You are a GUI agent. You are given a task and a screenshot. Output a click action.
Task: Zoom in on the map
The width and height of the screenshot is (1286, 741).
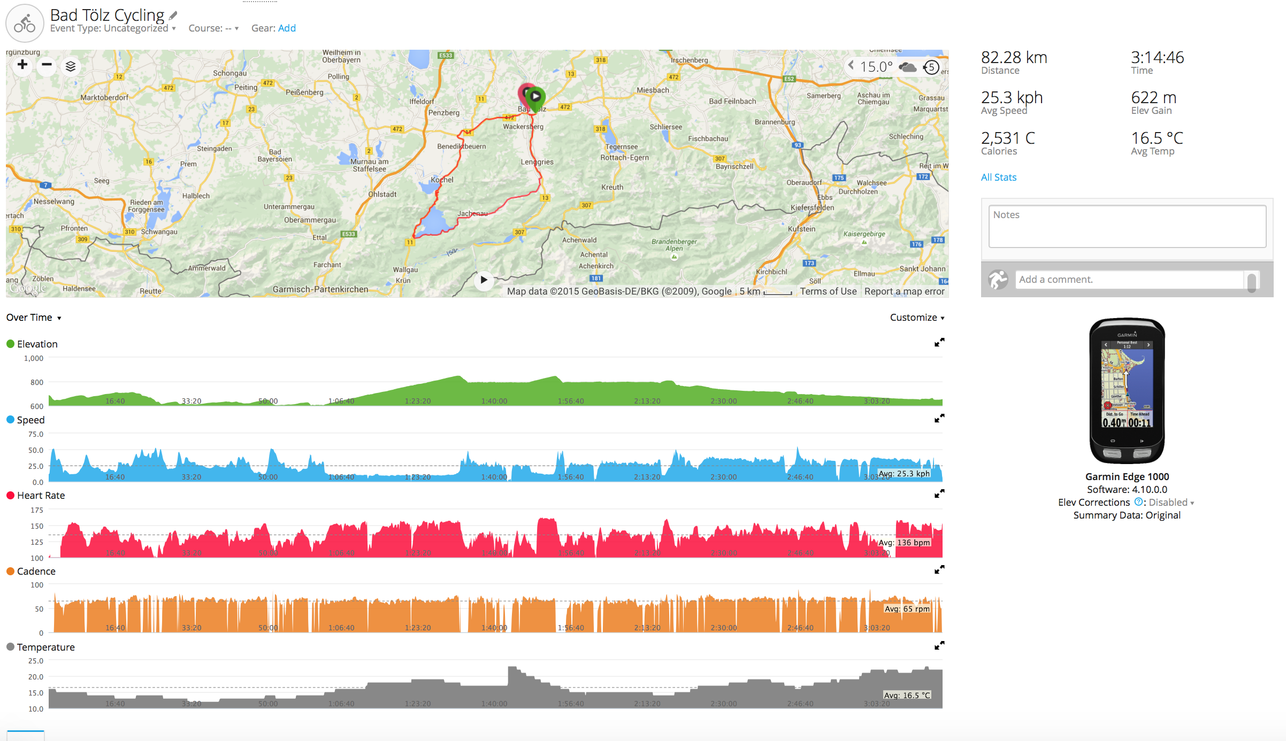pos(22,65)
